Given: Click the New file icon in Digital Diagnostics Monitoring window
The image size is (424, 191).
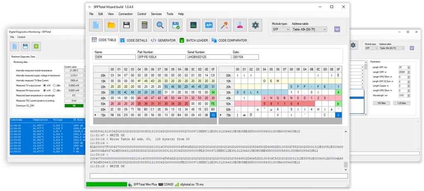Looking at the screenshot, I should tap(14, 46).
